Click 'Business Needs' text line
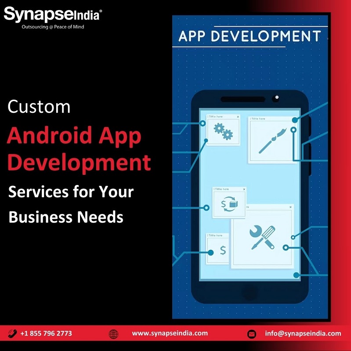The height and width of the screenshot is (351, 351). tap(66, 217)
